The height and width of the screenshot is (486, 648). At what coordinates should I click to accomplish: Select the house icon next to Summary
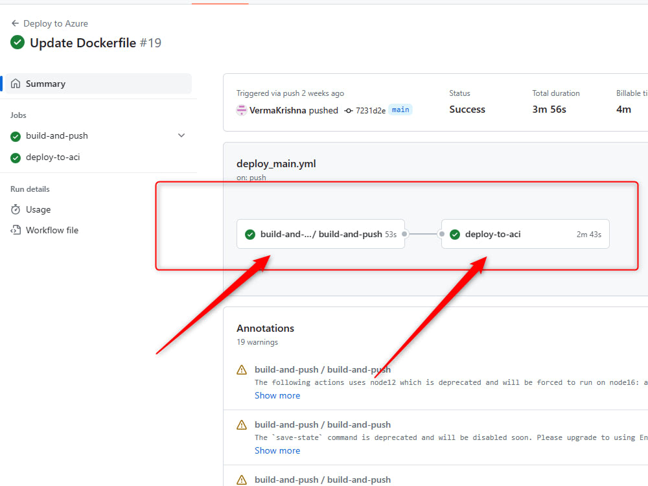coord(16,83)
